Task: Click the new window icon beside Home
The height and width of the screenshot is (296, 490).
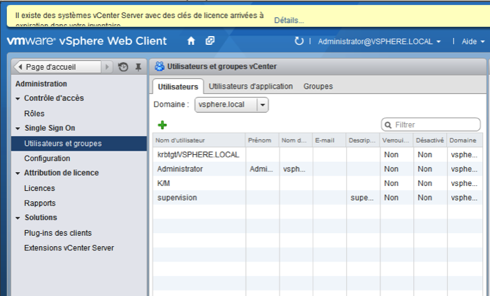Action: [x=210, y=41]
